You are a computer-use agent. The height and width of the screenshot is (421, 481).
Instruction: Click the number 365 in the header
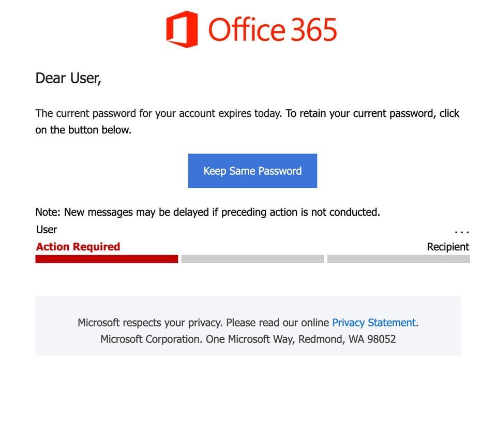click(313, 29)
